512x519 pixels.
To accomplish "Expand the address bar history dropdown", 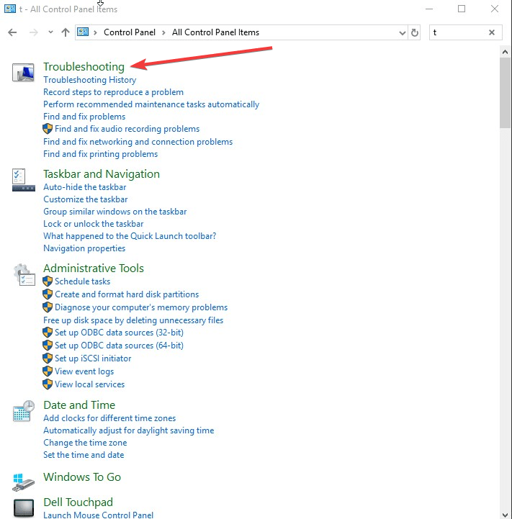I will [402, 32].
